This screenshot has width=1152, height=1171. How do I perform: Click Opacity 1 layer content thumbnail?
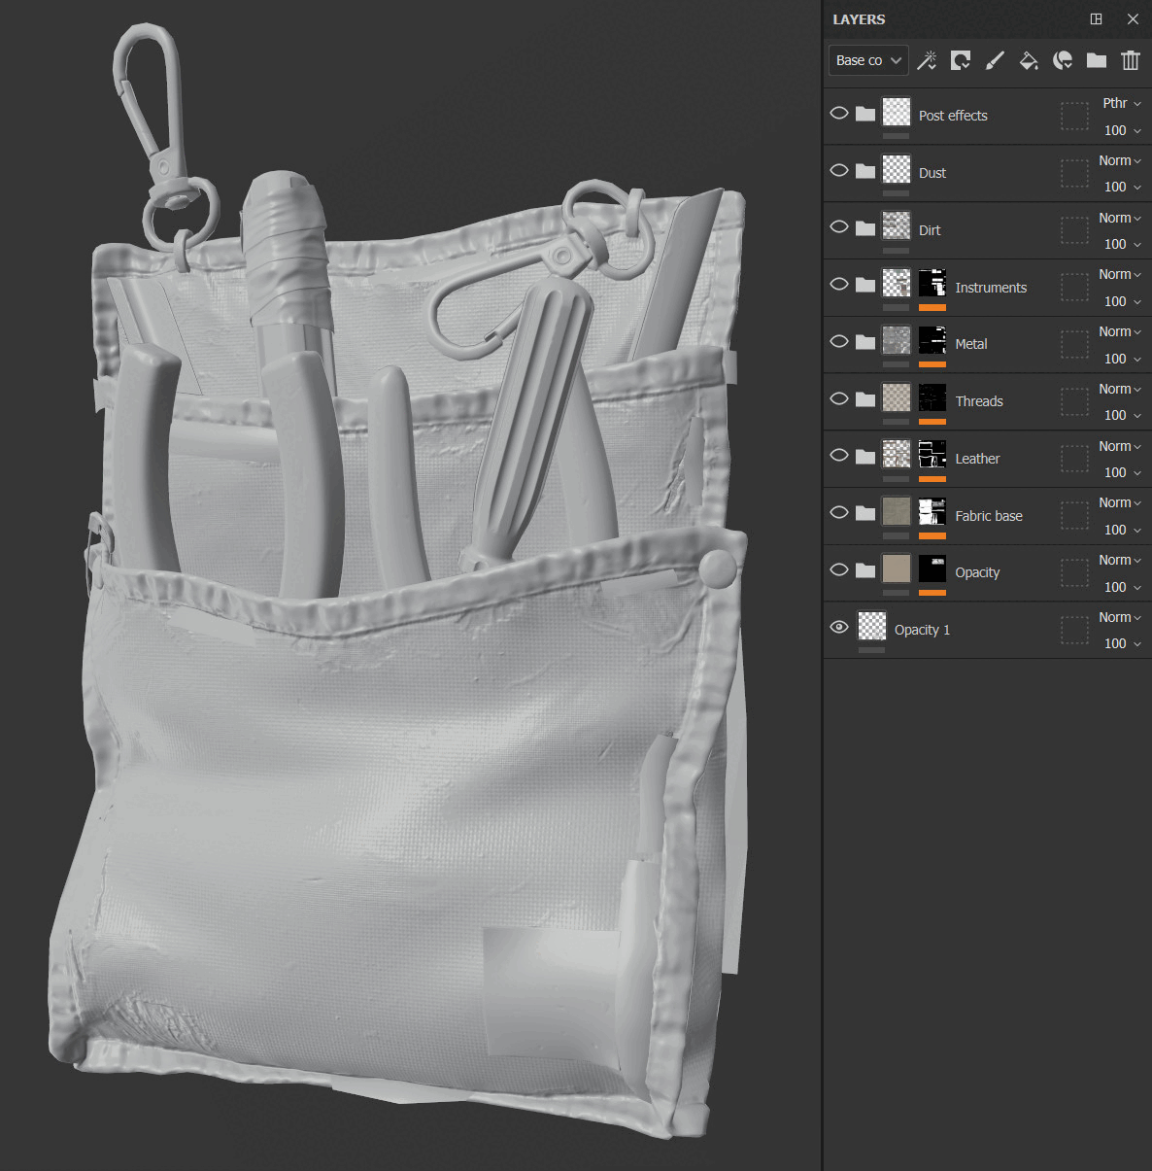pos(872,626)
